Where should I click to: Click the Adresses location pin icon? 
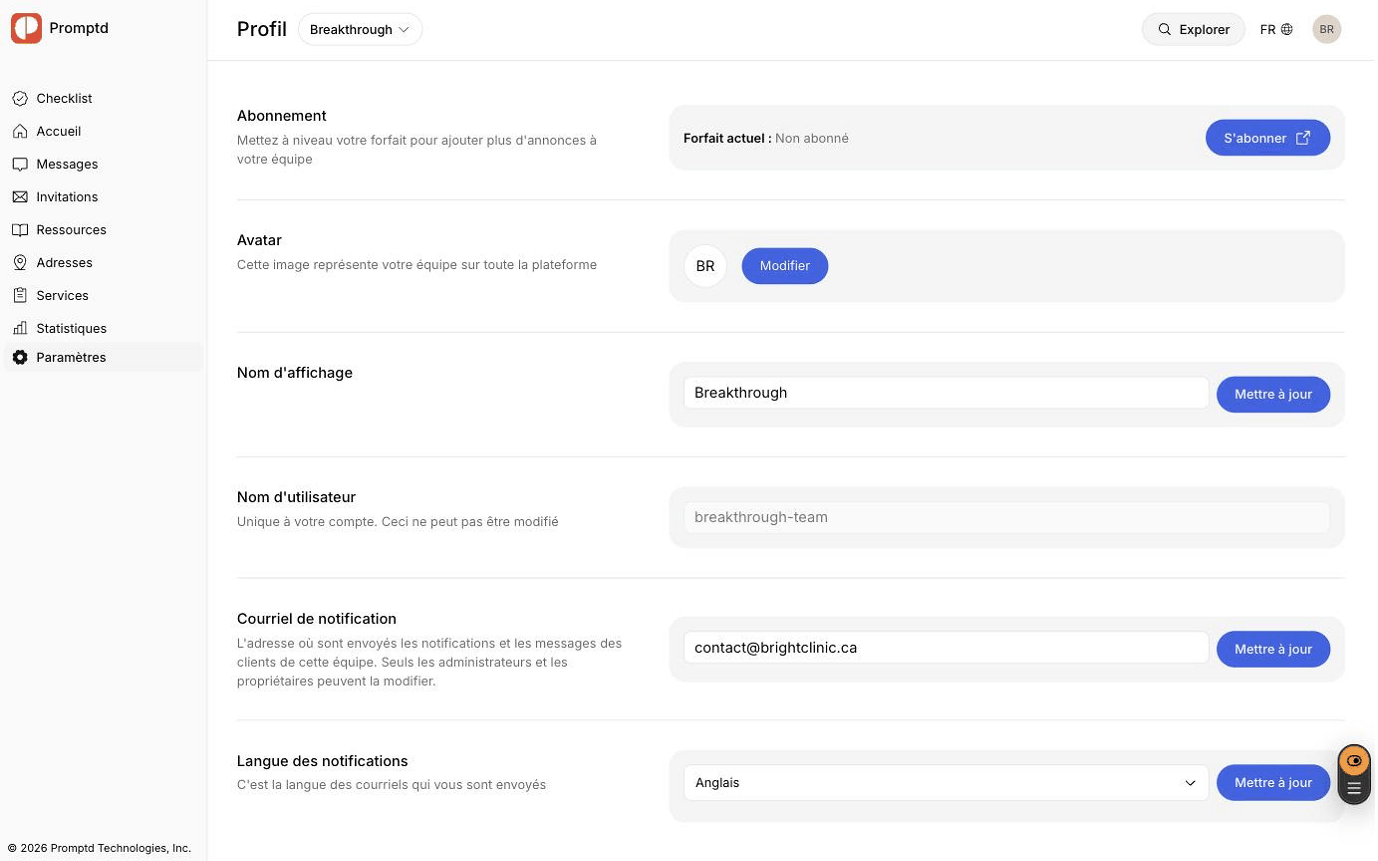(x=20, y=263)
